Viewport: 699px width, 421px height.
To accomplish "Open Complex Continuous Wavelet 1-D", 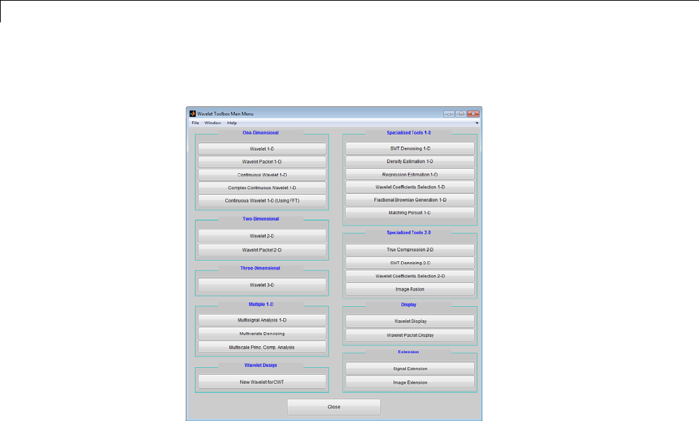I will (x=262, y=188).
